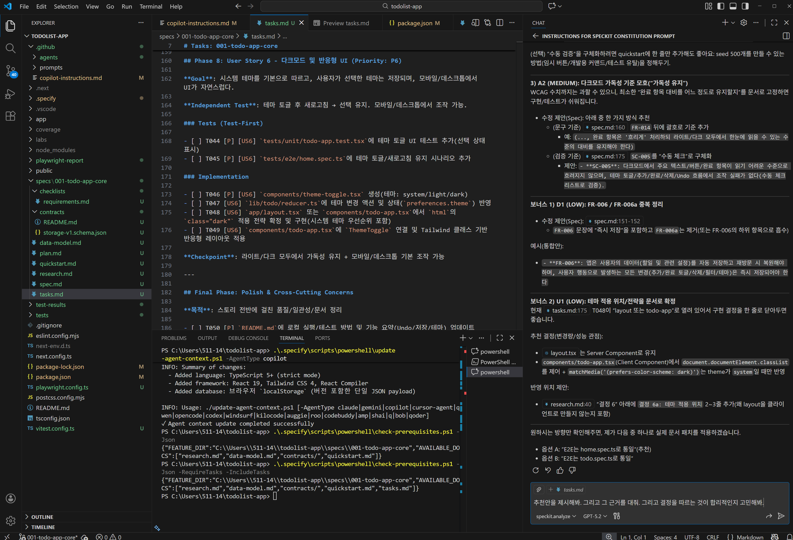Click the chat message input field
Image resolution: width=793 pixels, height=540 pixels.
click(648, 502)
